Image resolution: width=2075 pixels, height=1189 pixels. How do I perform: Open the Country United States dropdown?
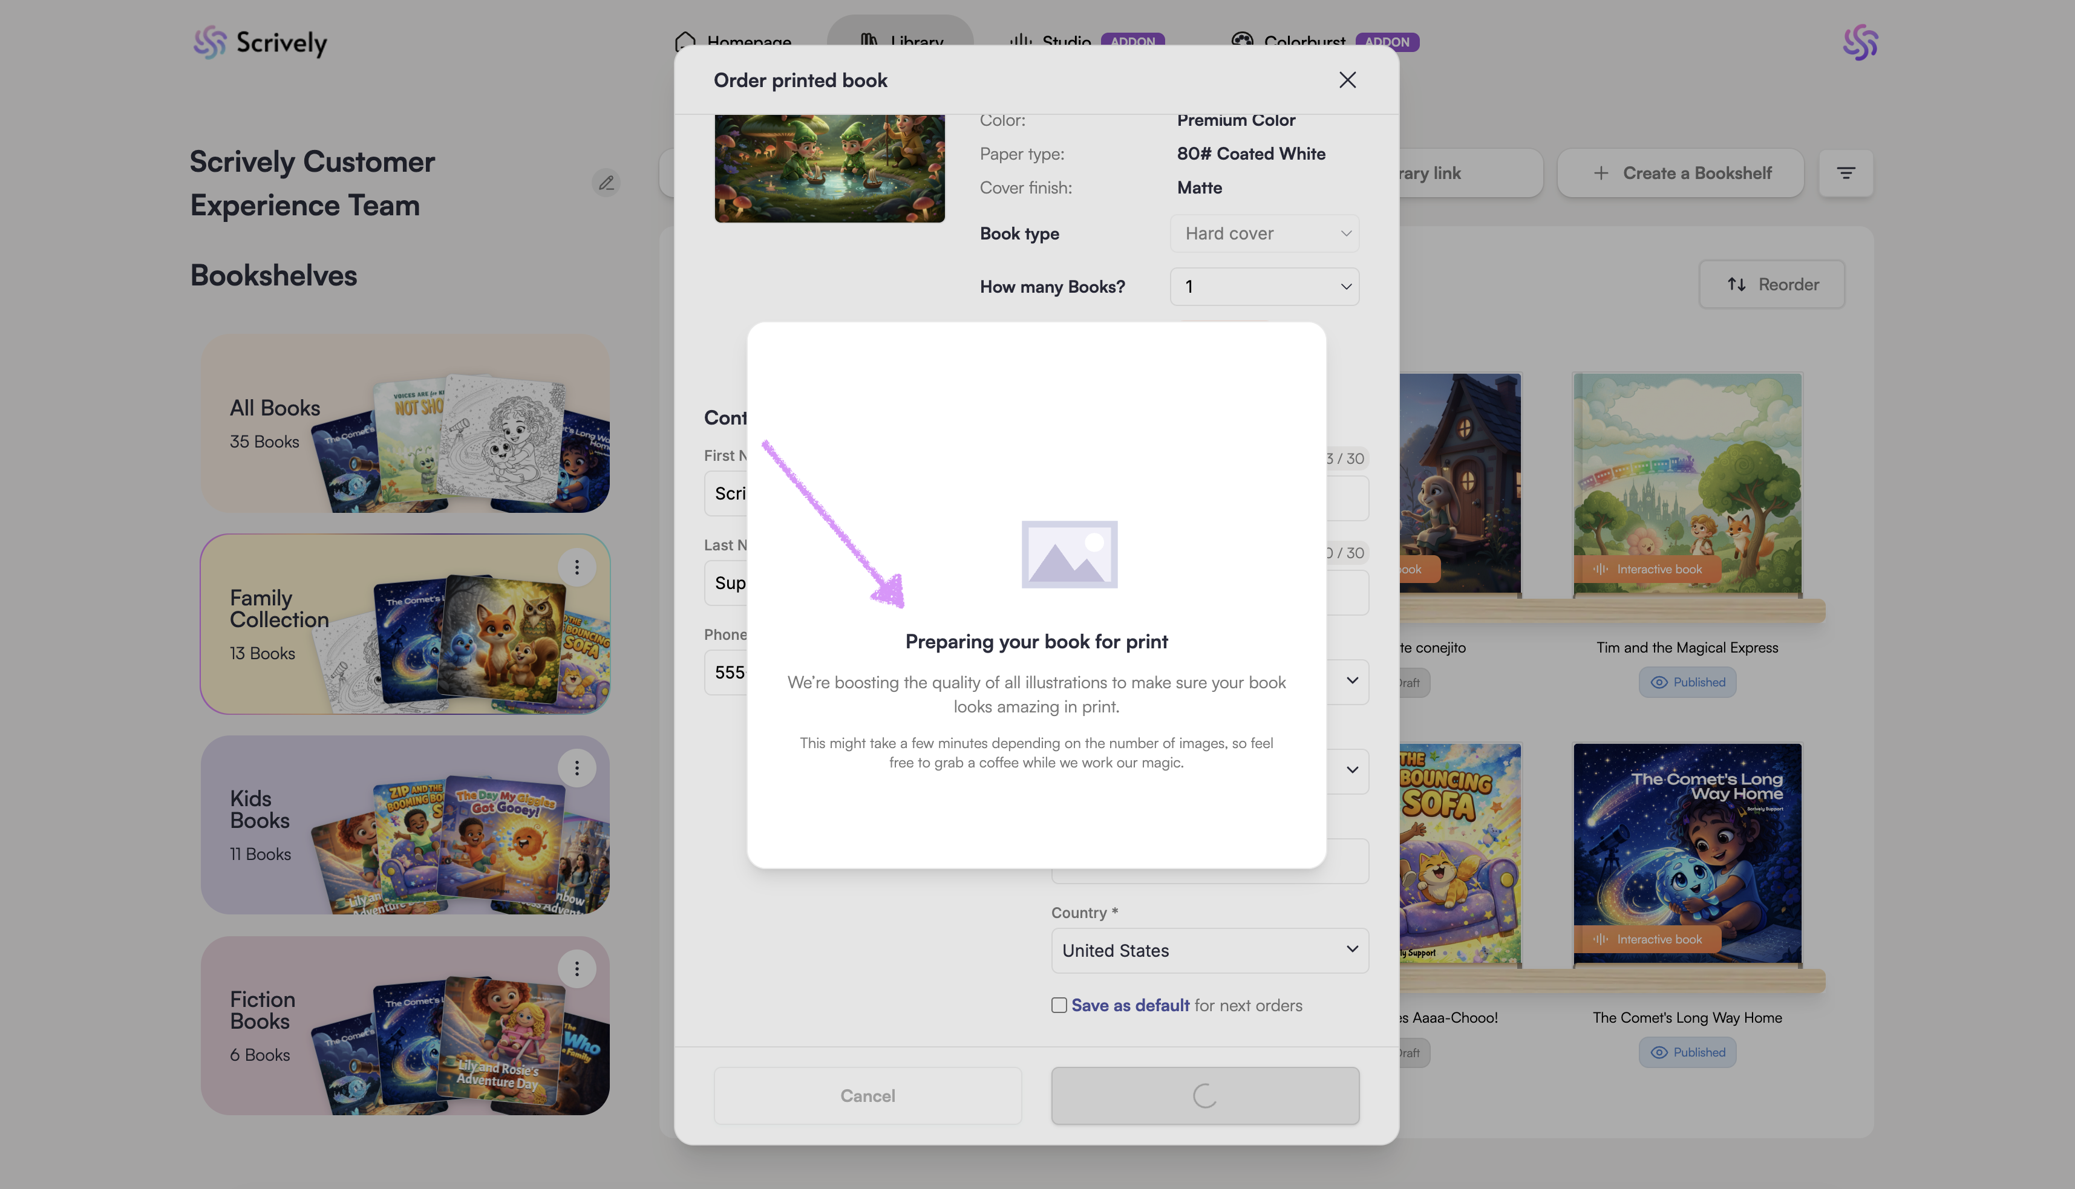pos(1209,951)
